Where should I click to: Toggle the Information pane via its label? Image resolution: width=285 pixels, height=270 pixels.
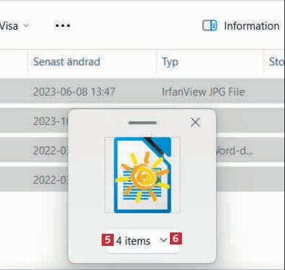252,26
